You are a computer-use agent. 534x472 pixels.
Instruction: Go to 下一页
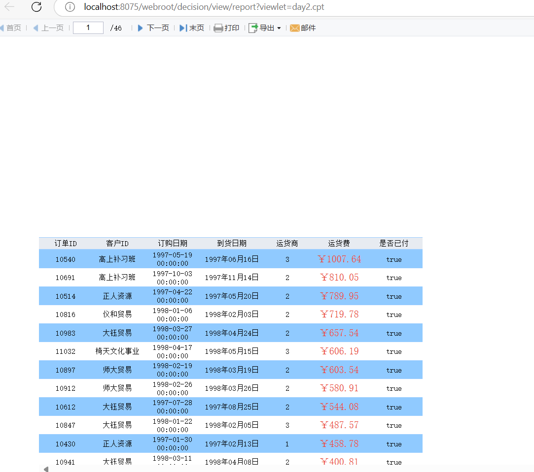coord(158,28)
